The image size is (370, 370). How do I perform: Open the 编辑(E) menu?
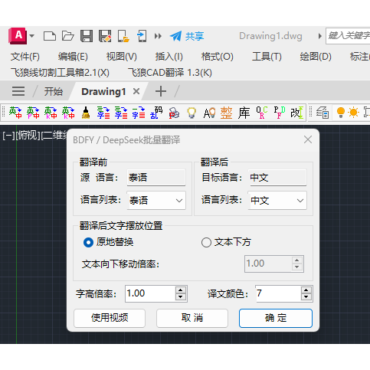tap(73, 57)
